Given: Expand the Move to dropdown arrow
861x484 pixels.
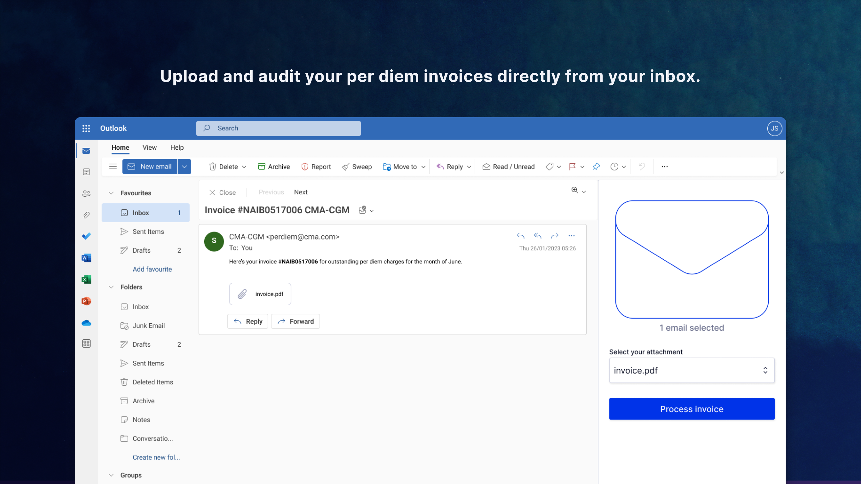Looking at the screenshot, I should tap(423, 167).
